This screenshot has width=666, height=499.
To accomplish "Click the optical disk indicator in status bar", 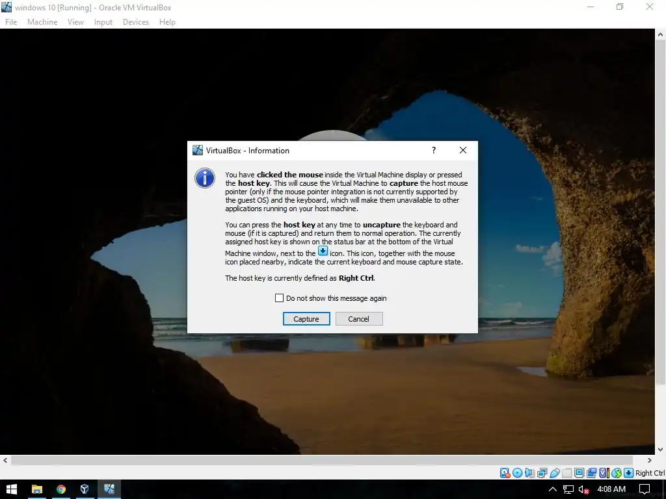I will coord(517,473).
